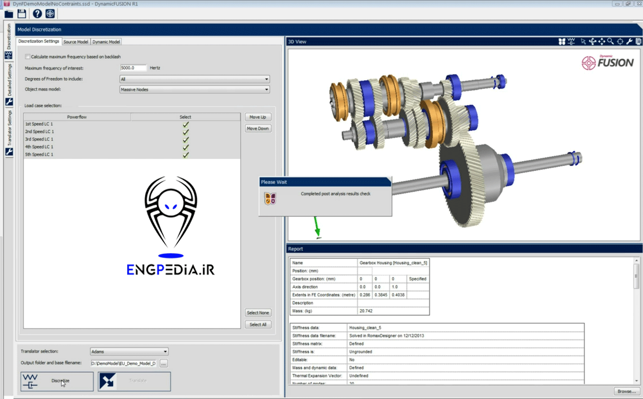Click the copy pages icon in 3D View toolbar
This screenshot has height=399, width=643.
coord(638,42)
